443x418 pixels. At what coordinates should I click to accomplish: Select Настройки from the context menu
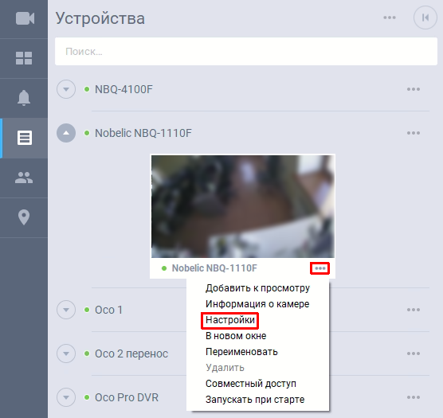[230, 320]
